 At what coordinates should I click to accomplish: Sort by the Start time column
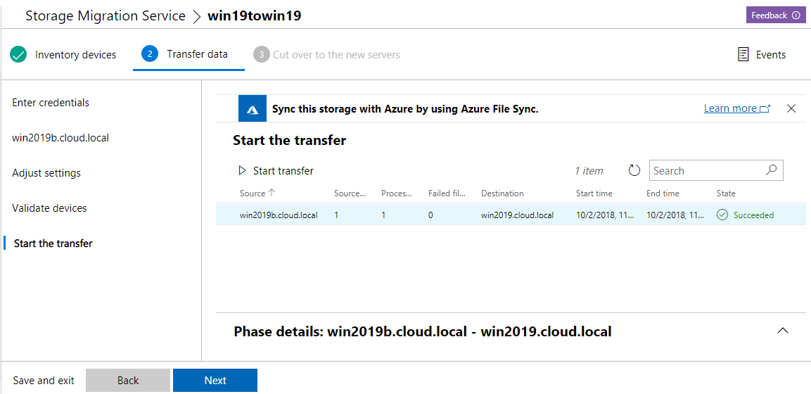pyautogui.click(x=594, y=193)
